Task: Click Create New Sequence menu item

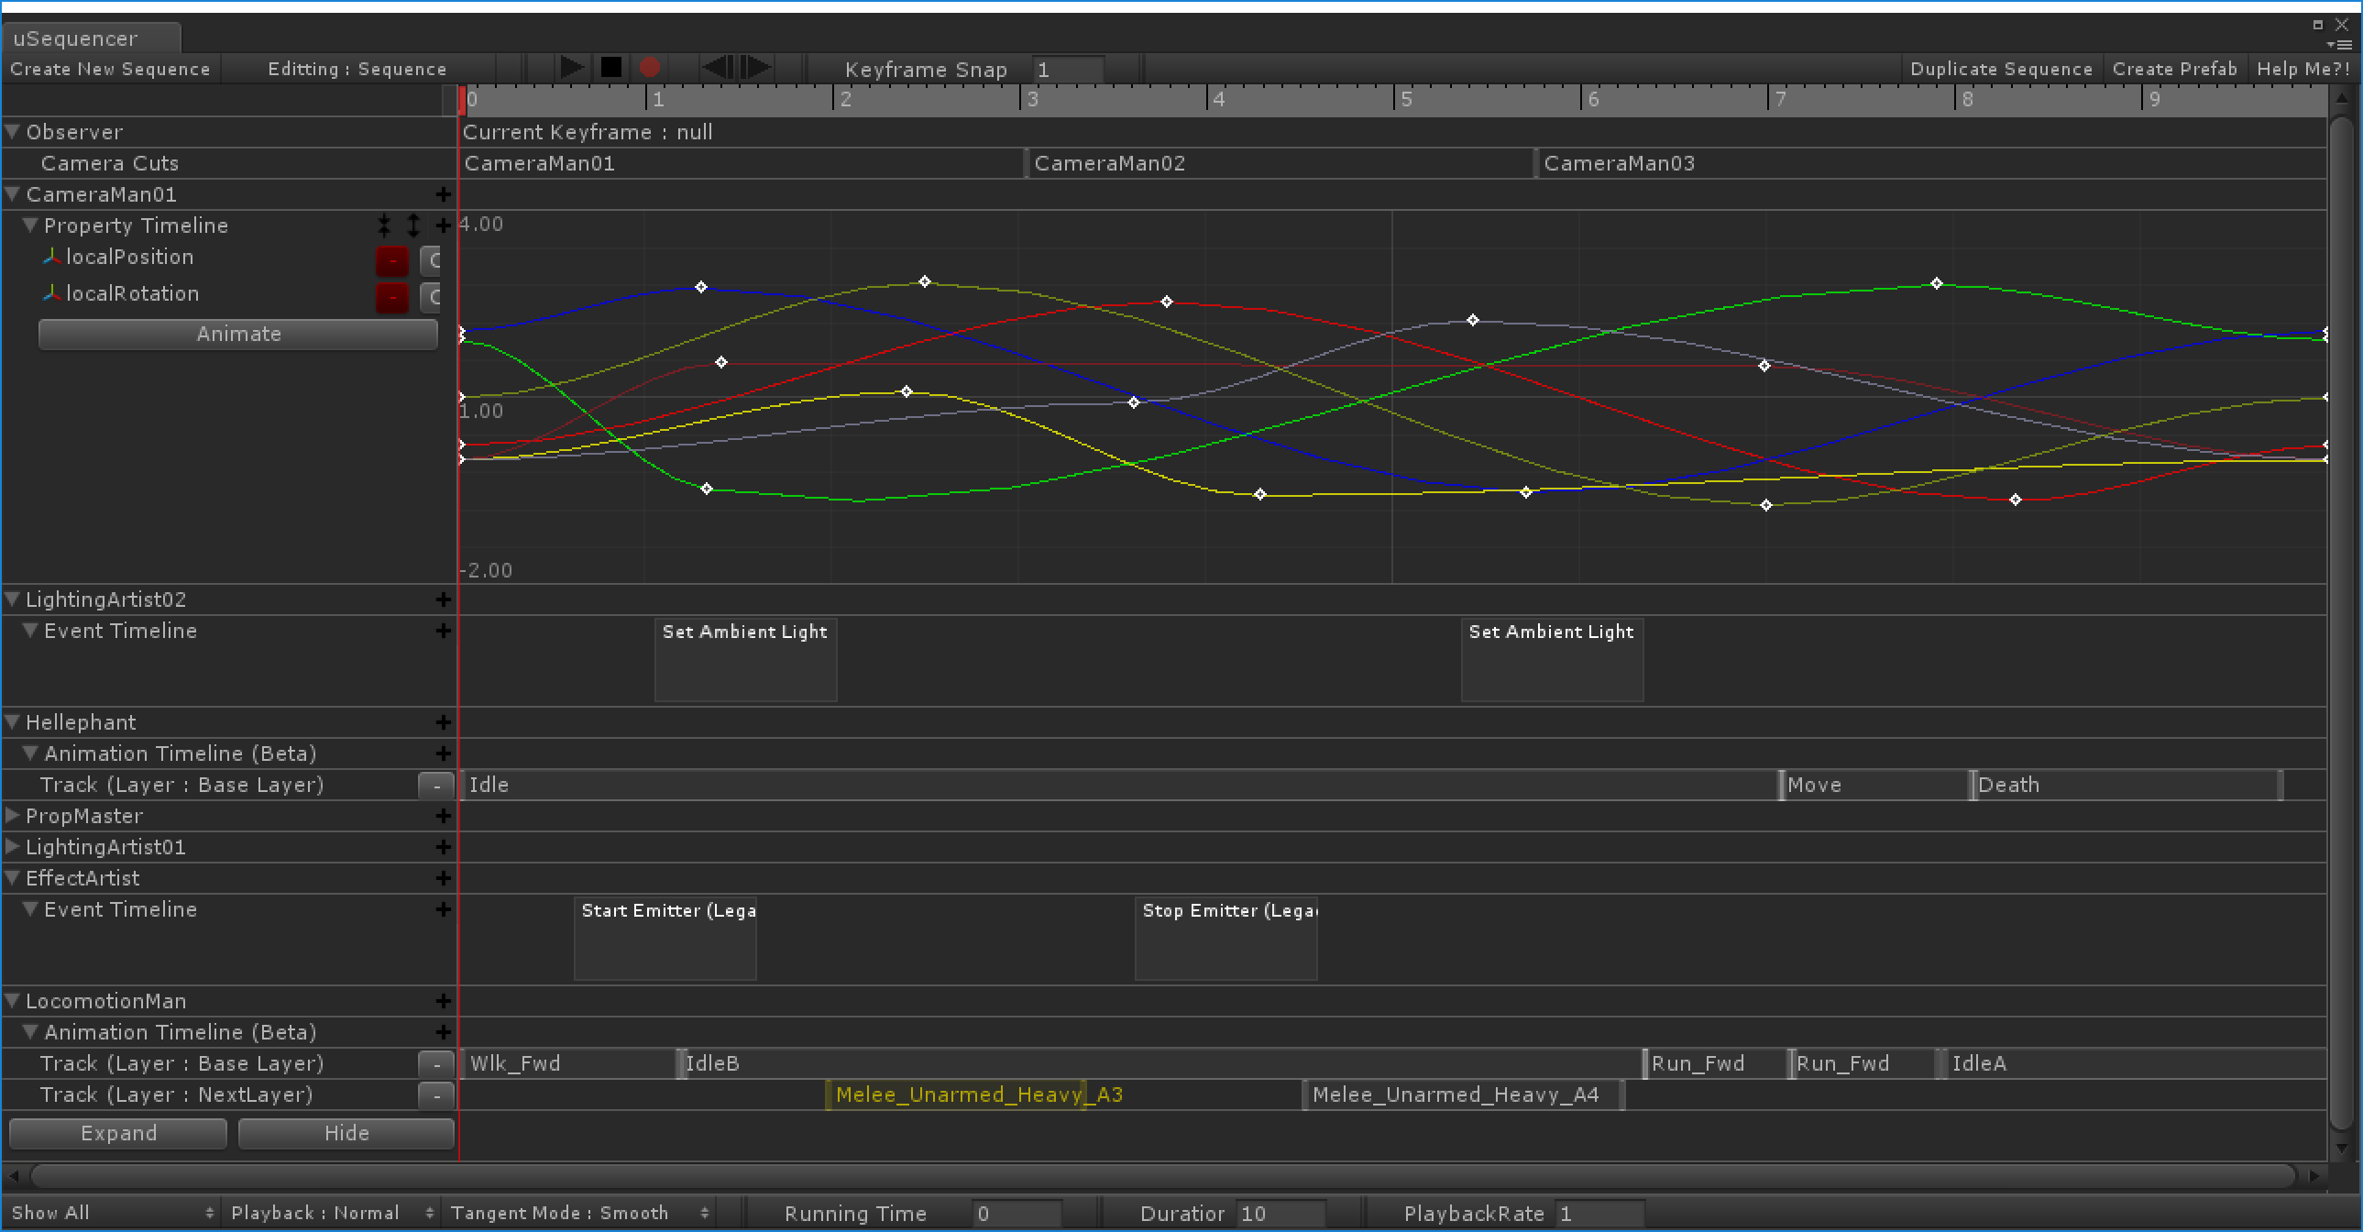Action: 110,69
